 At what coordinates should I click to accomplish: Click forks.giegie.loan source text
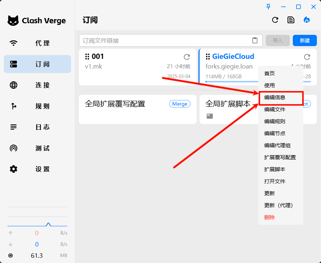pos(229,67)
